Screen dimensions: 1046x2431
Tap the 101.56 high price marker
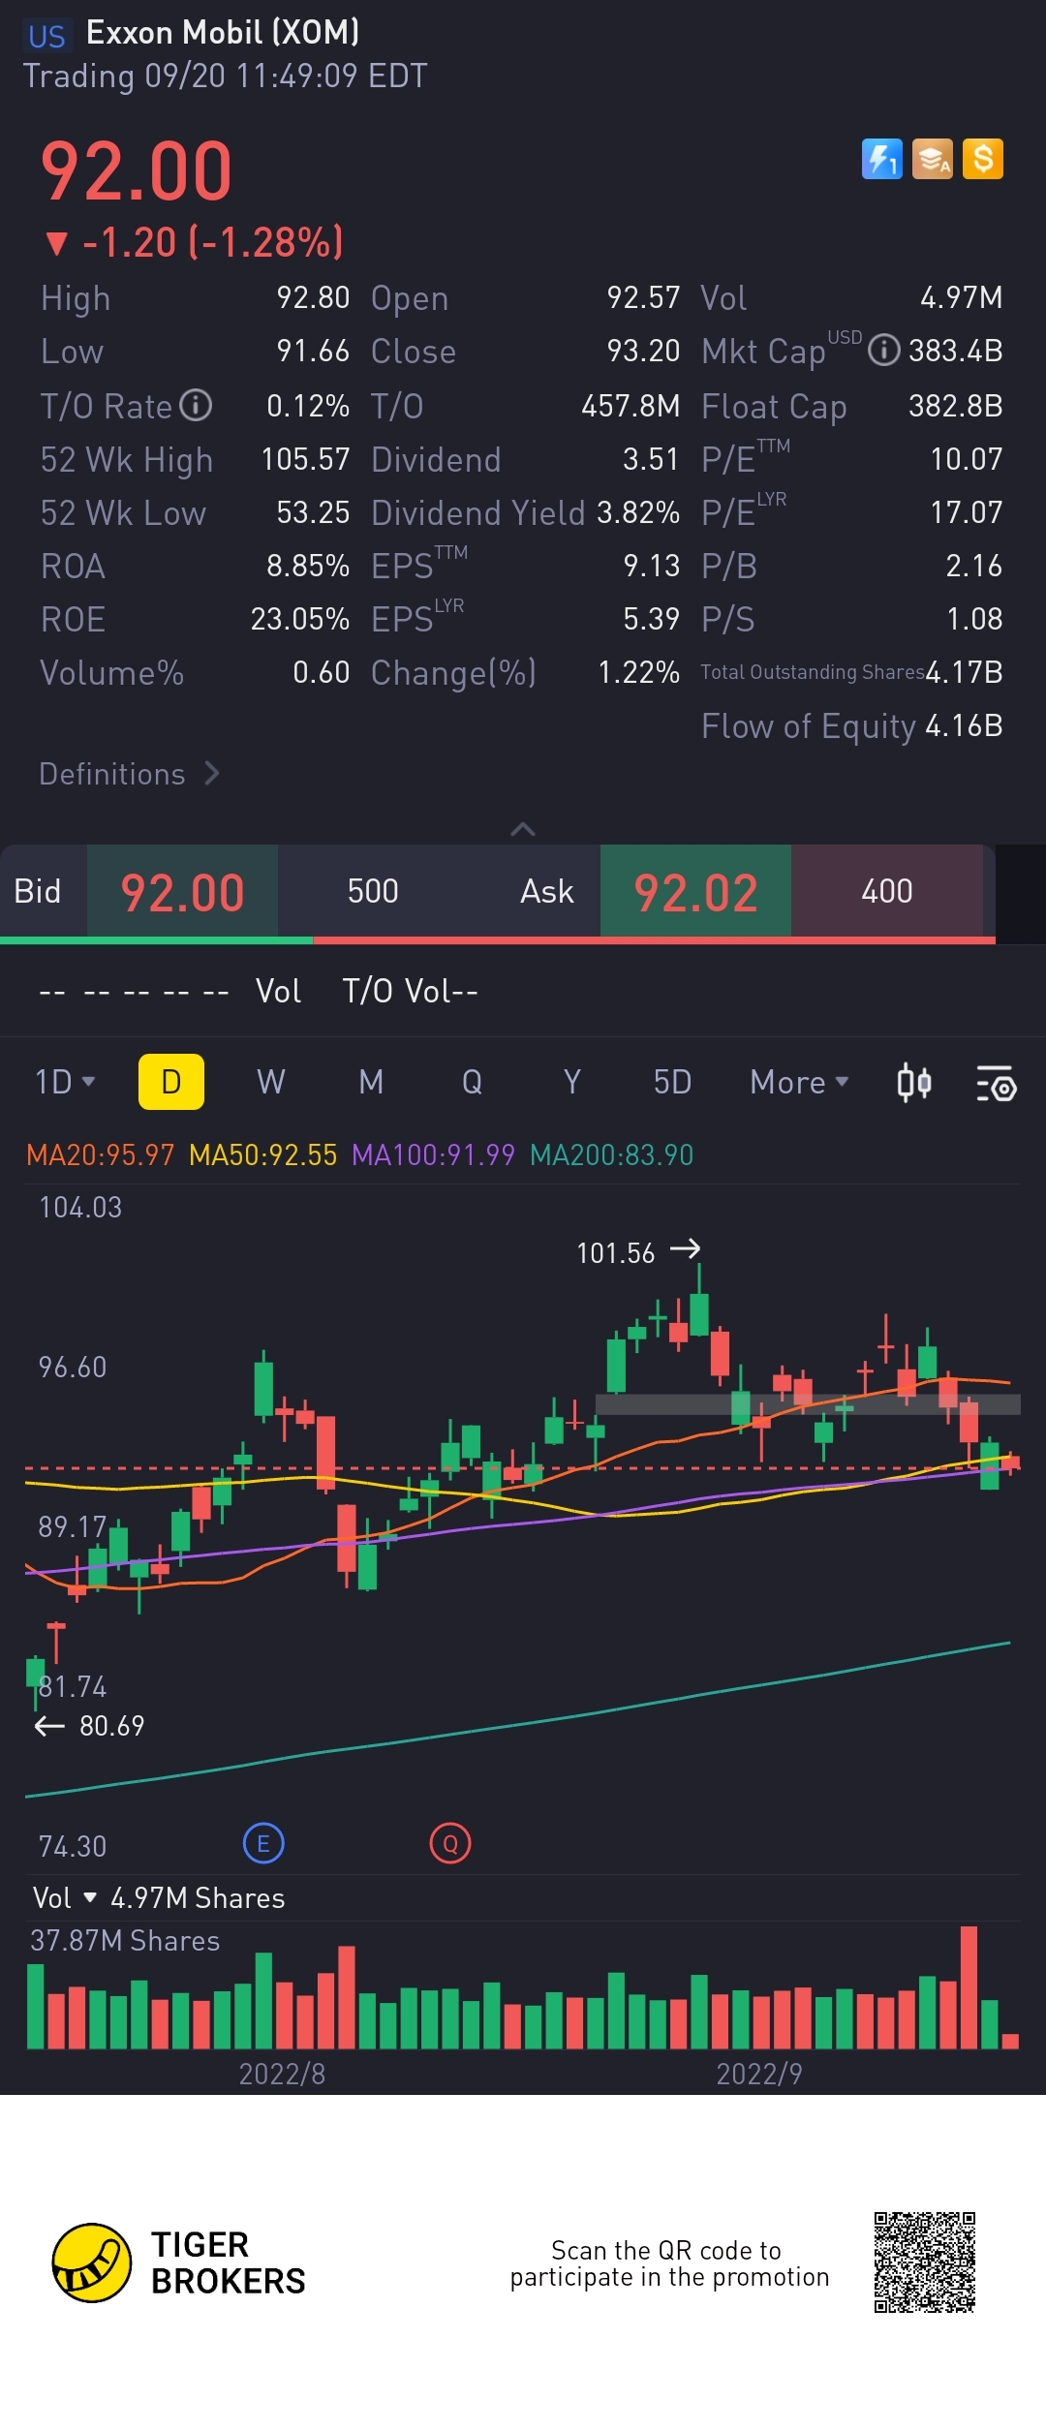tap(638, 1252)
